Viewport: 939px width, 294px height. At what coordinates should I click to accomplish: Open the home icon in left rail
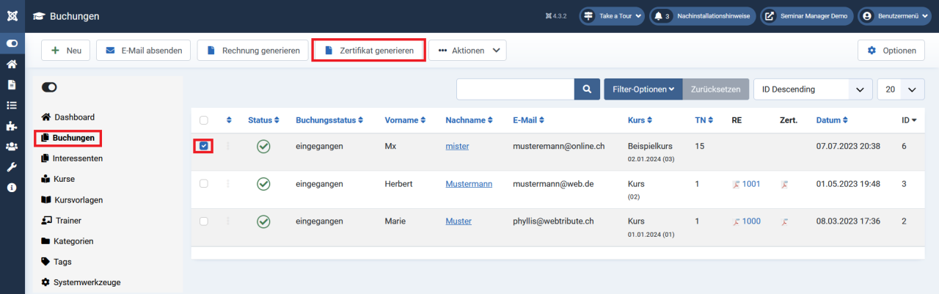(x=12, y=65)
